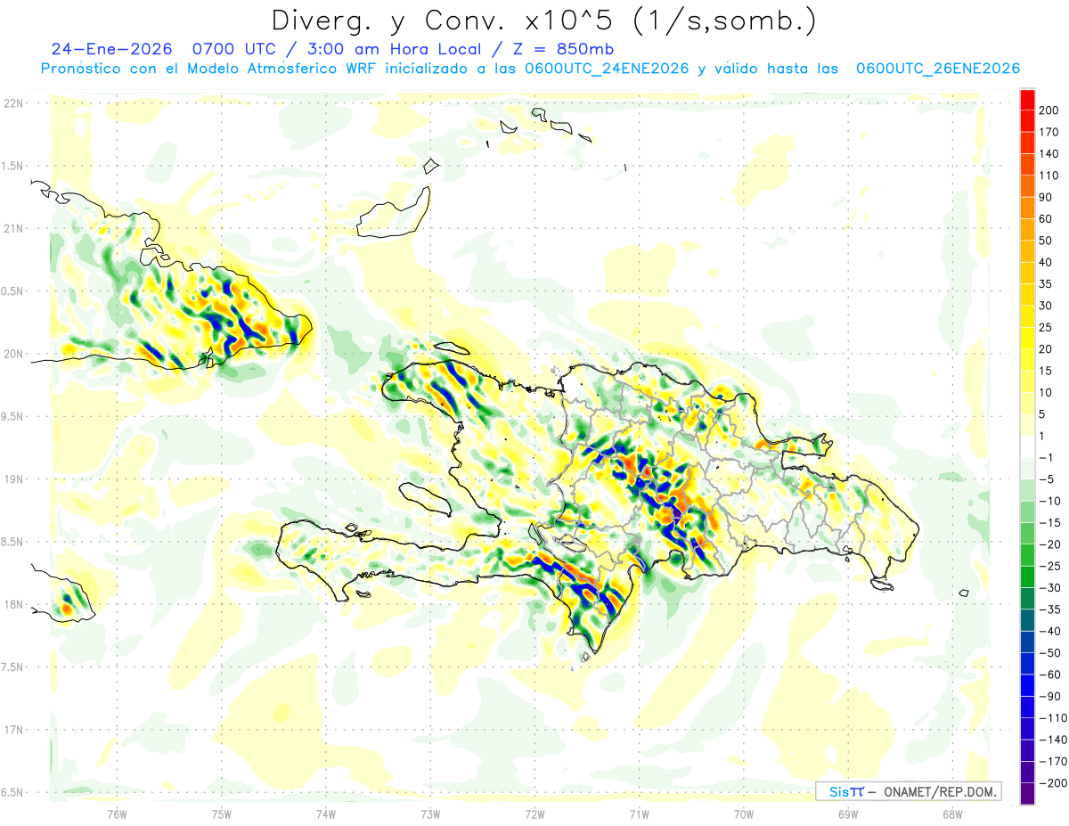The width and height of the screenshot is (1069, 826).
Task: Click the '70W' longitude axis label
Action: pyautogui.click(x=744, y=814)
